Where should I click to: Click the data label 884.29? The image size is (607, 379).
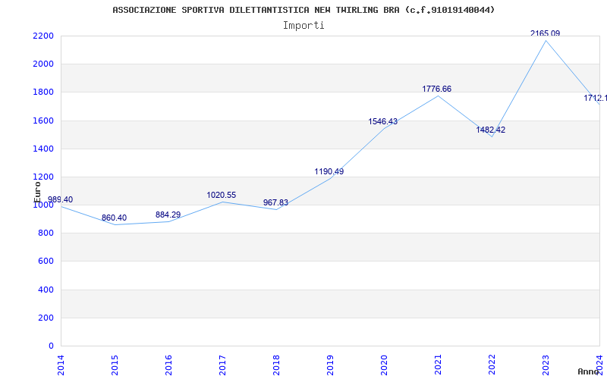pos(168,215)
